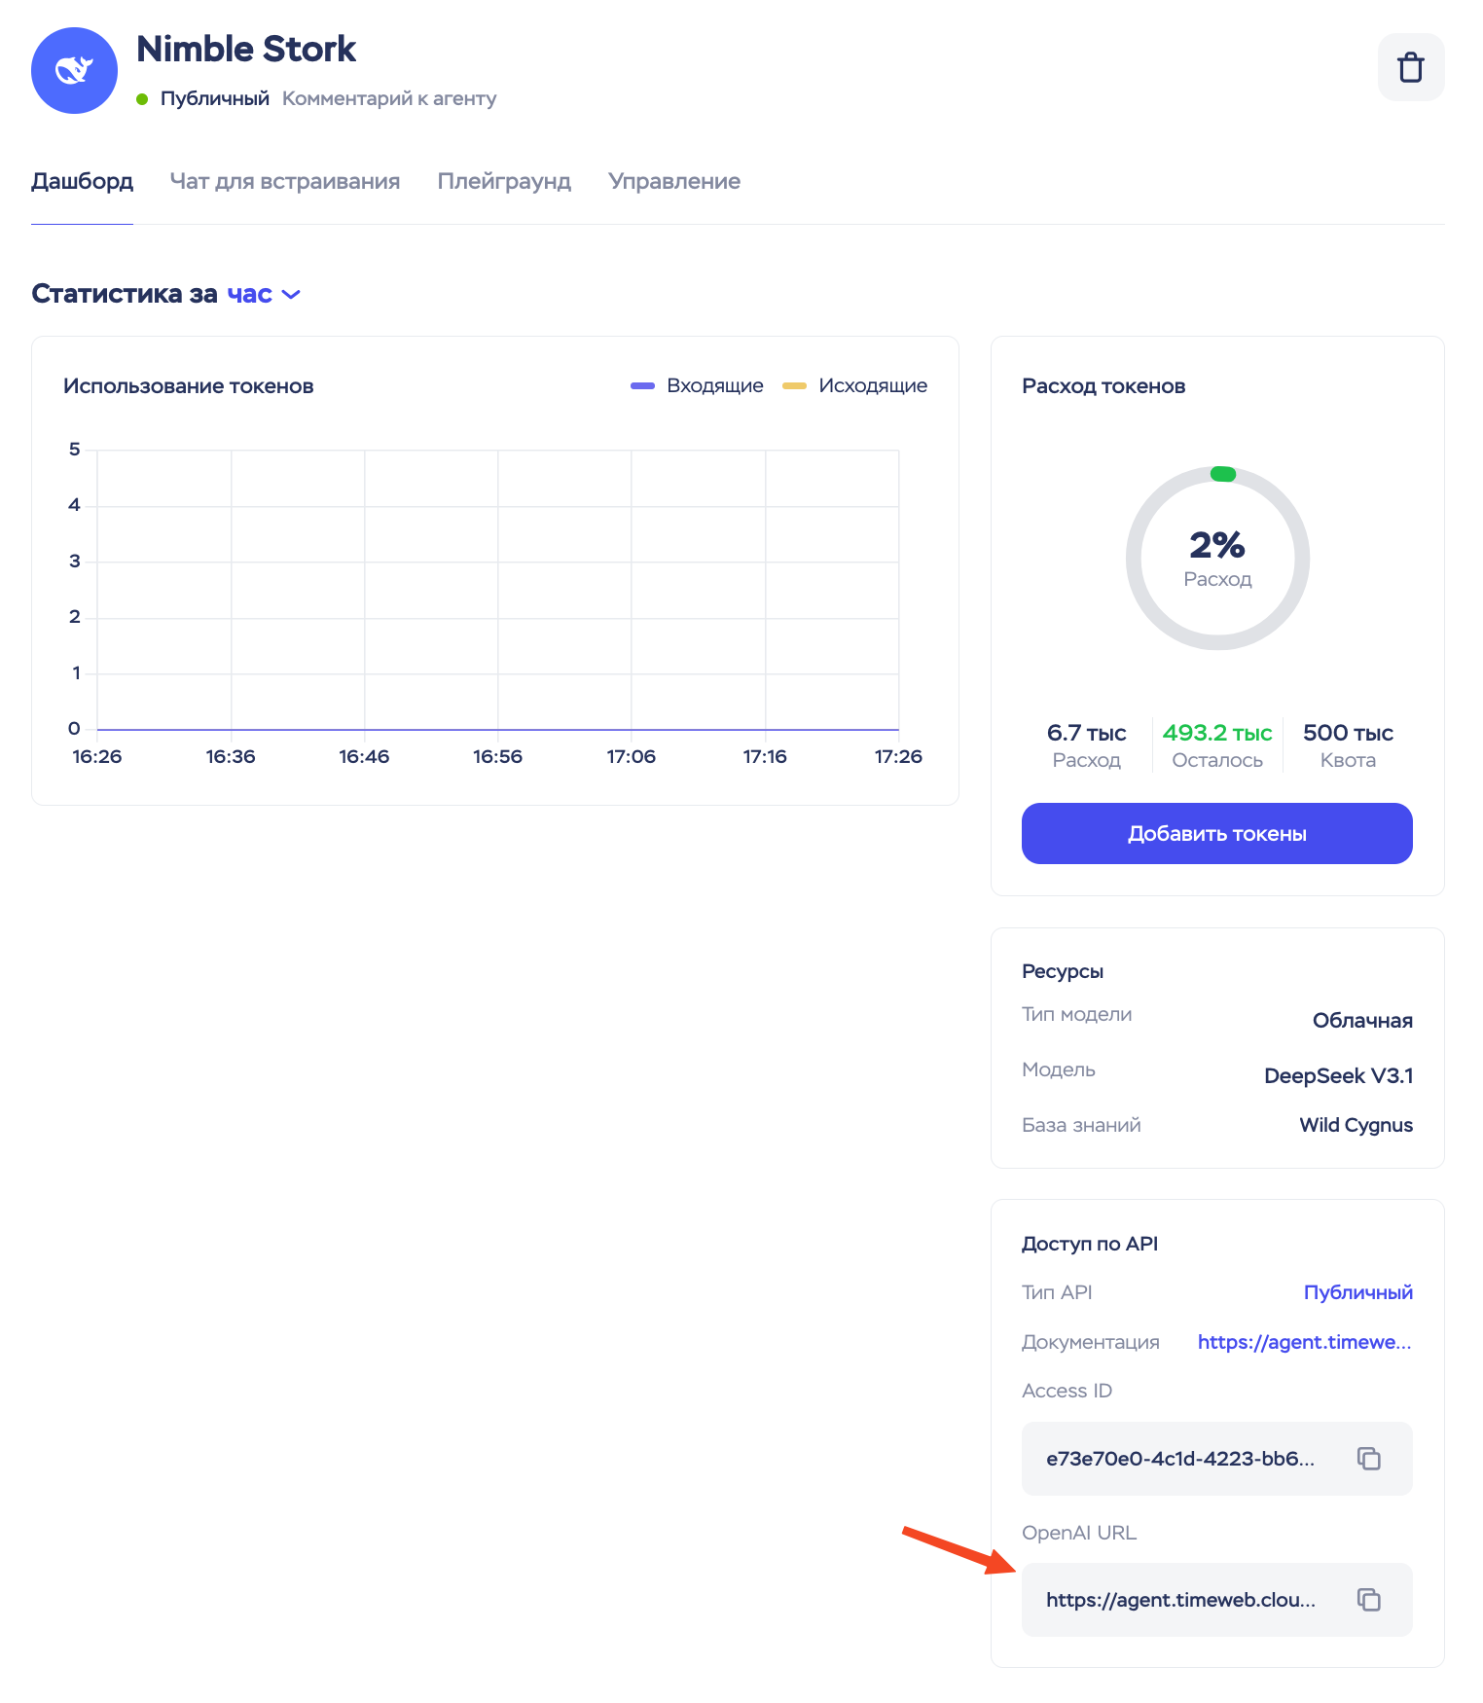Click the Публичный API type link
Viewport: 1483px width, 1703px height.
point(1357,1292)
